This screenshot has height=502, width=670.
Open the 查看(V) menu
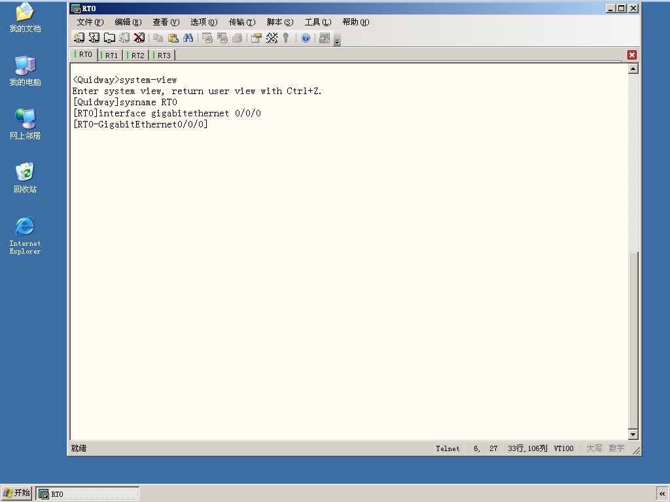[x=166, y=22]
